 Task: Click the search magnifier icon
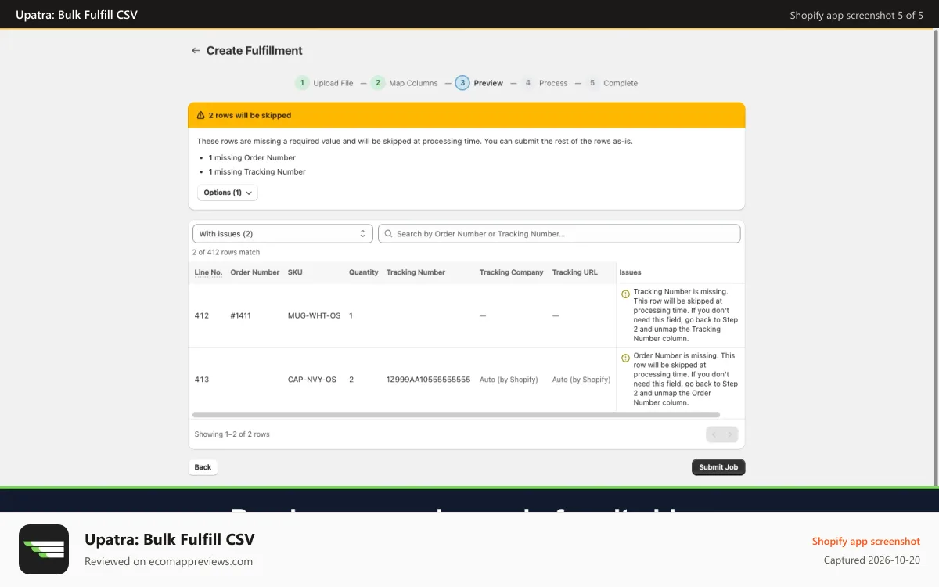388,234
